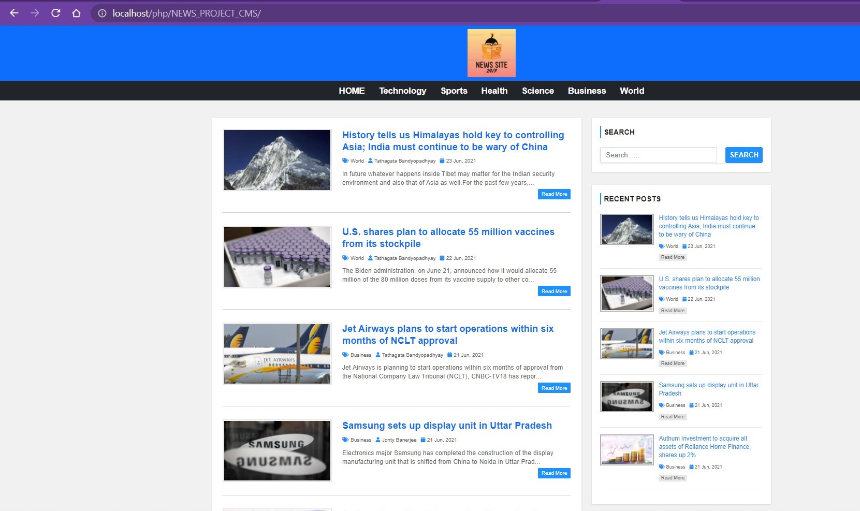This screenshot has height=511, width=860.
Task: Click tag icon in recent post Authum Investment
Action: (662, 466)
